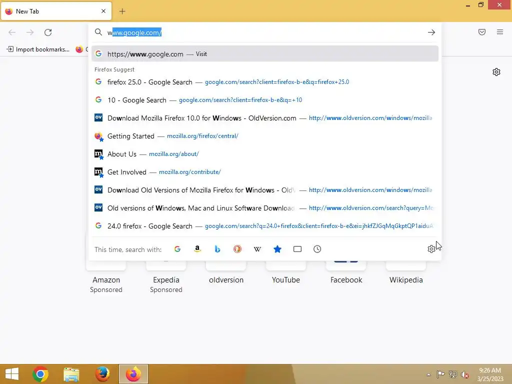Search history using the clock icon
Screen dimensions: 512x384
pos(317,249)
